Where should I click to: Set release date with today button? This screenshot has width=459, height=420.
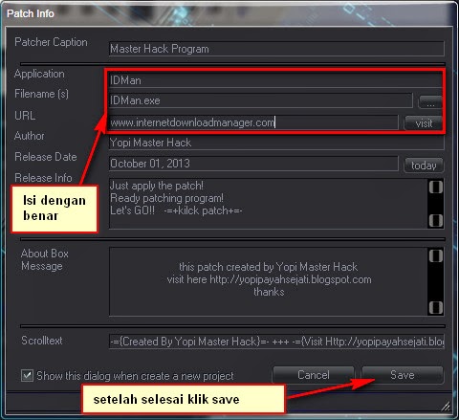tap(424, 166)
